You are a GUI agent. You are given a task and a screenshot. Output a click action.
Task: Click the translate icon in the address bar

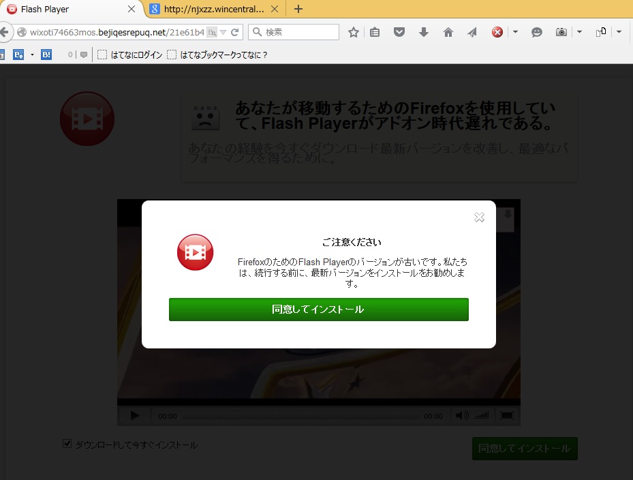pos(212,32)
